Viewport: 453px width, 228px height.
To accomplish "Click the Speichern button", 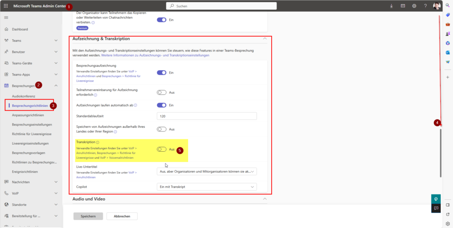I will point(88,216).
